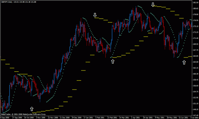
Task: Click the 152.95 price axis label
Action: pyautogui.click(x=195, y=98)
